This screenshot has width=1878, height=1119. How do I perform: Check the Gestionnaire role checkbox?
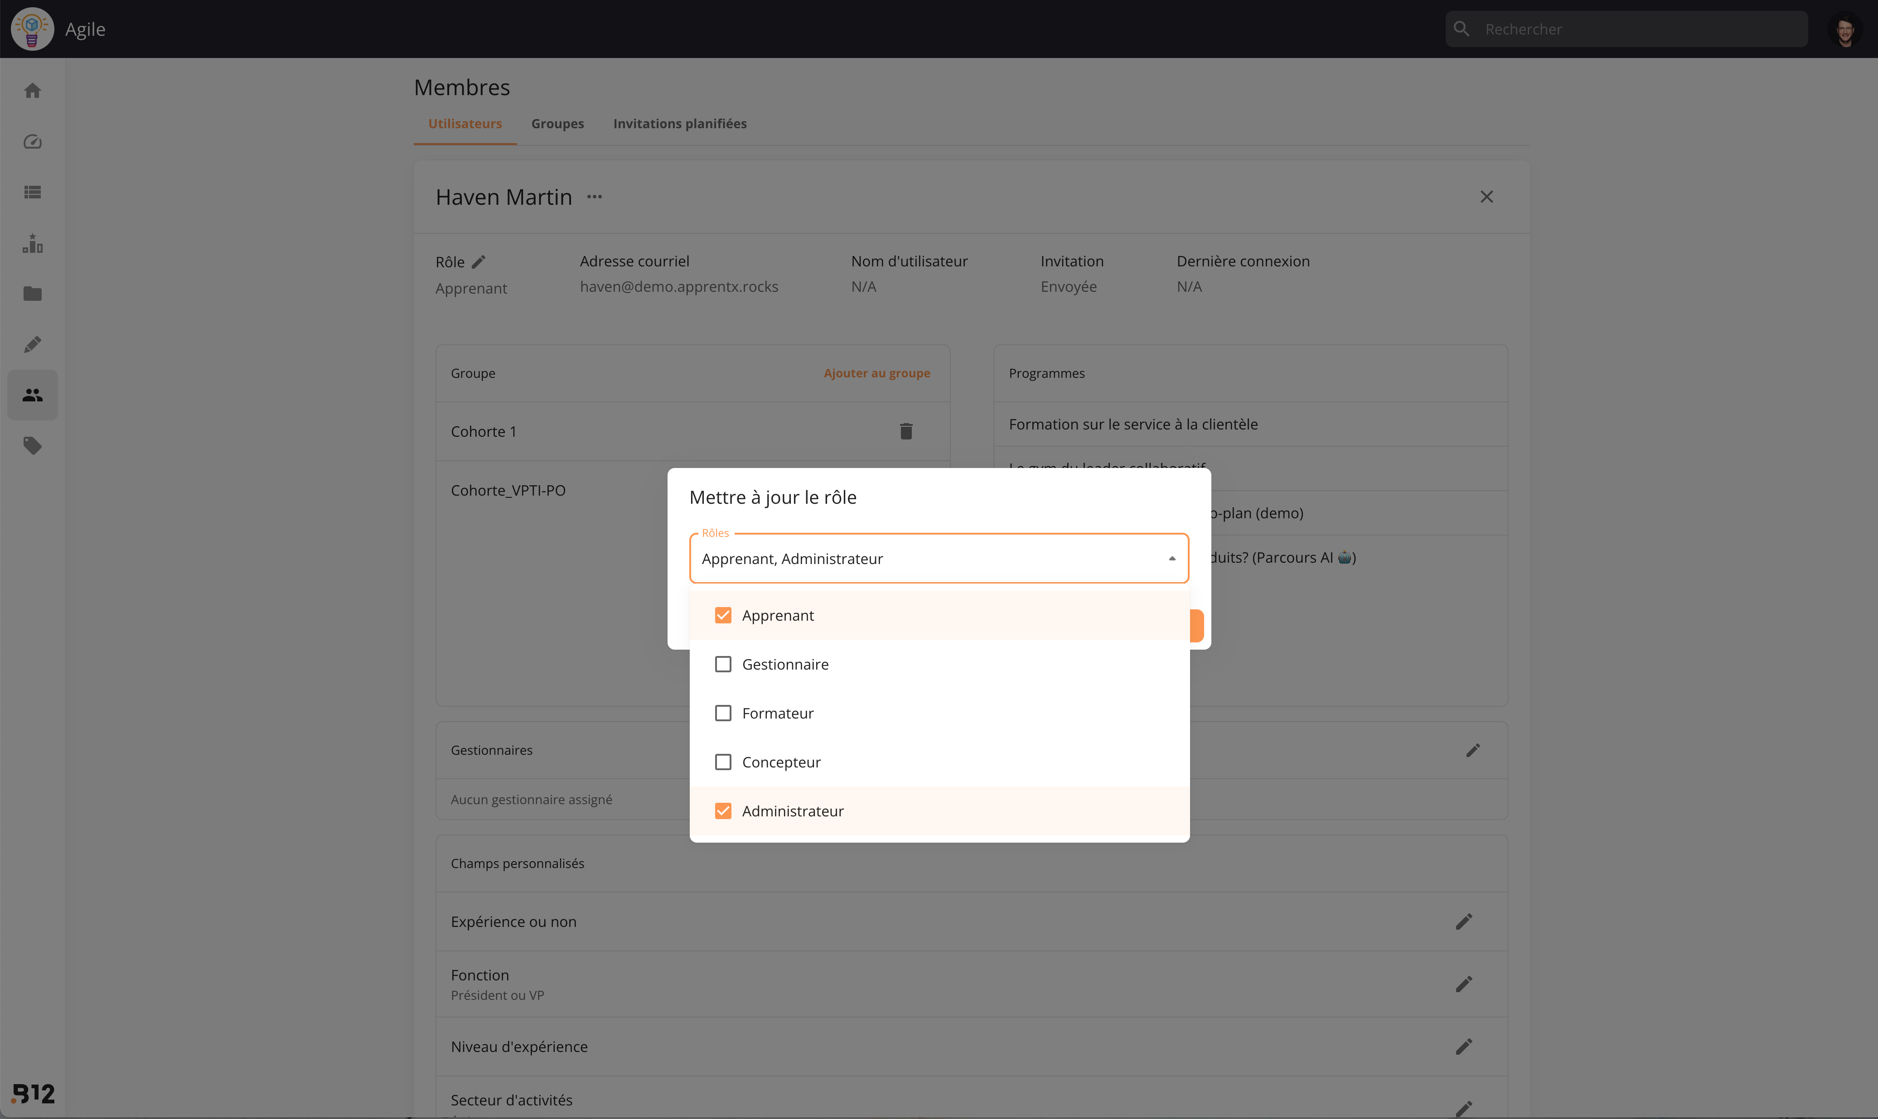coord(722,664)
